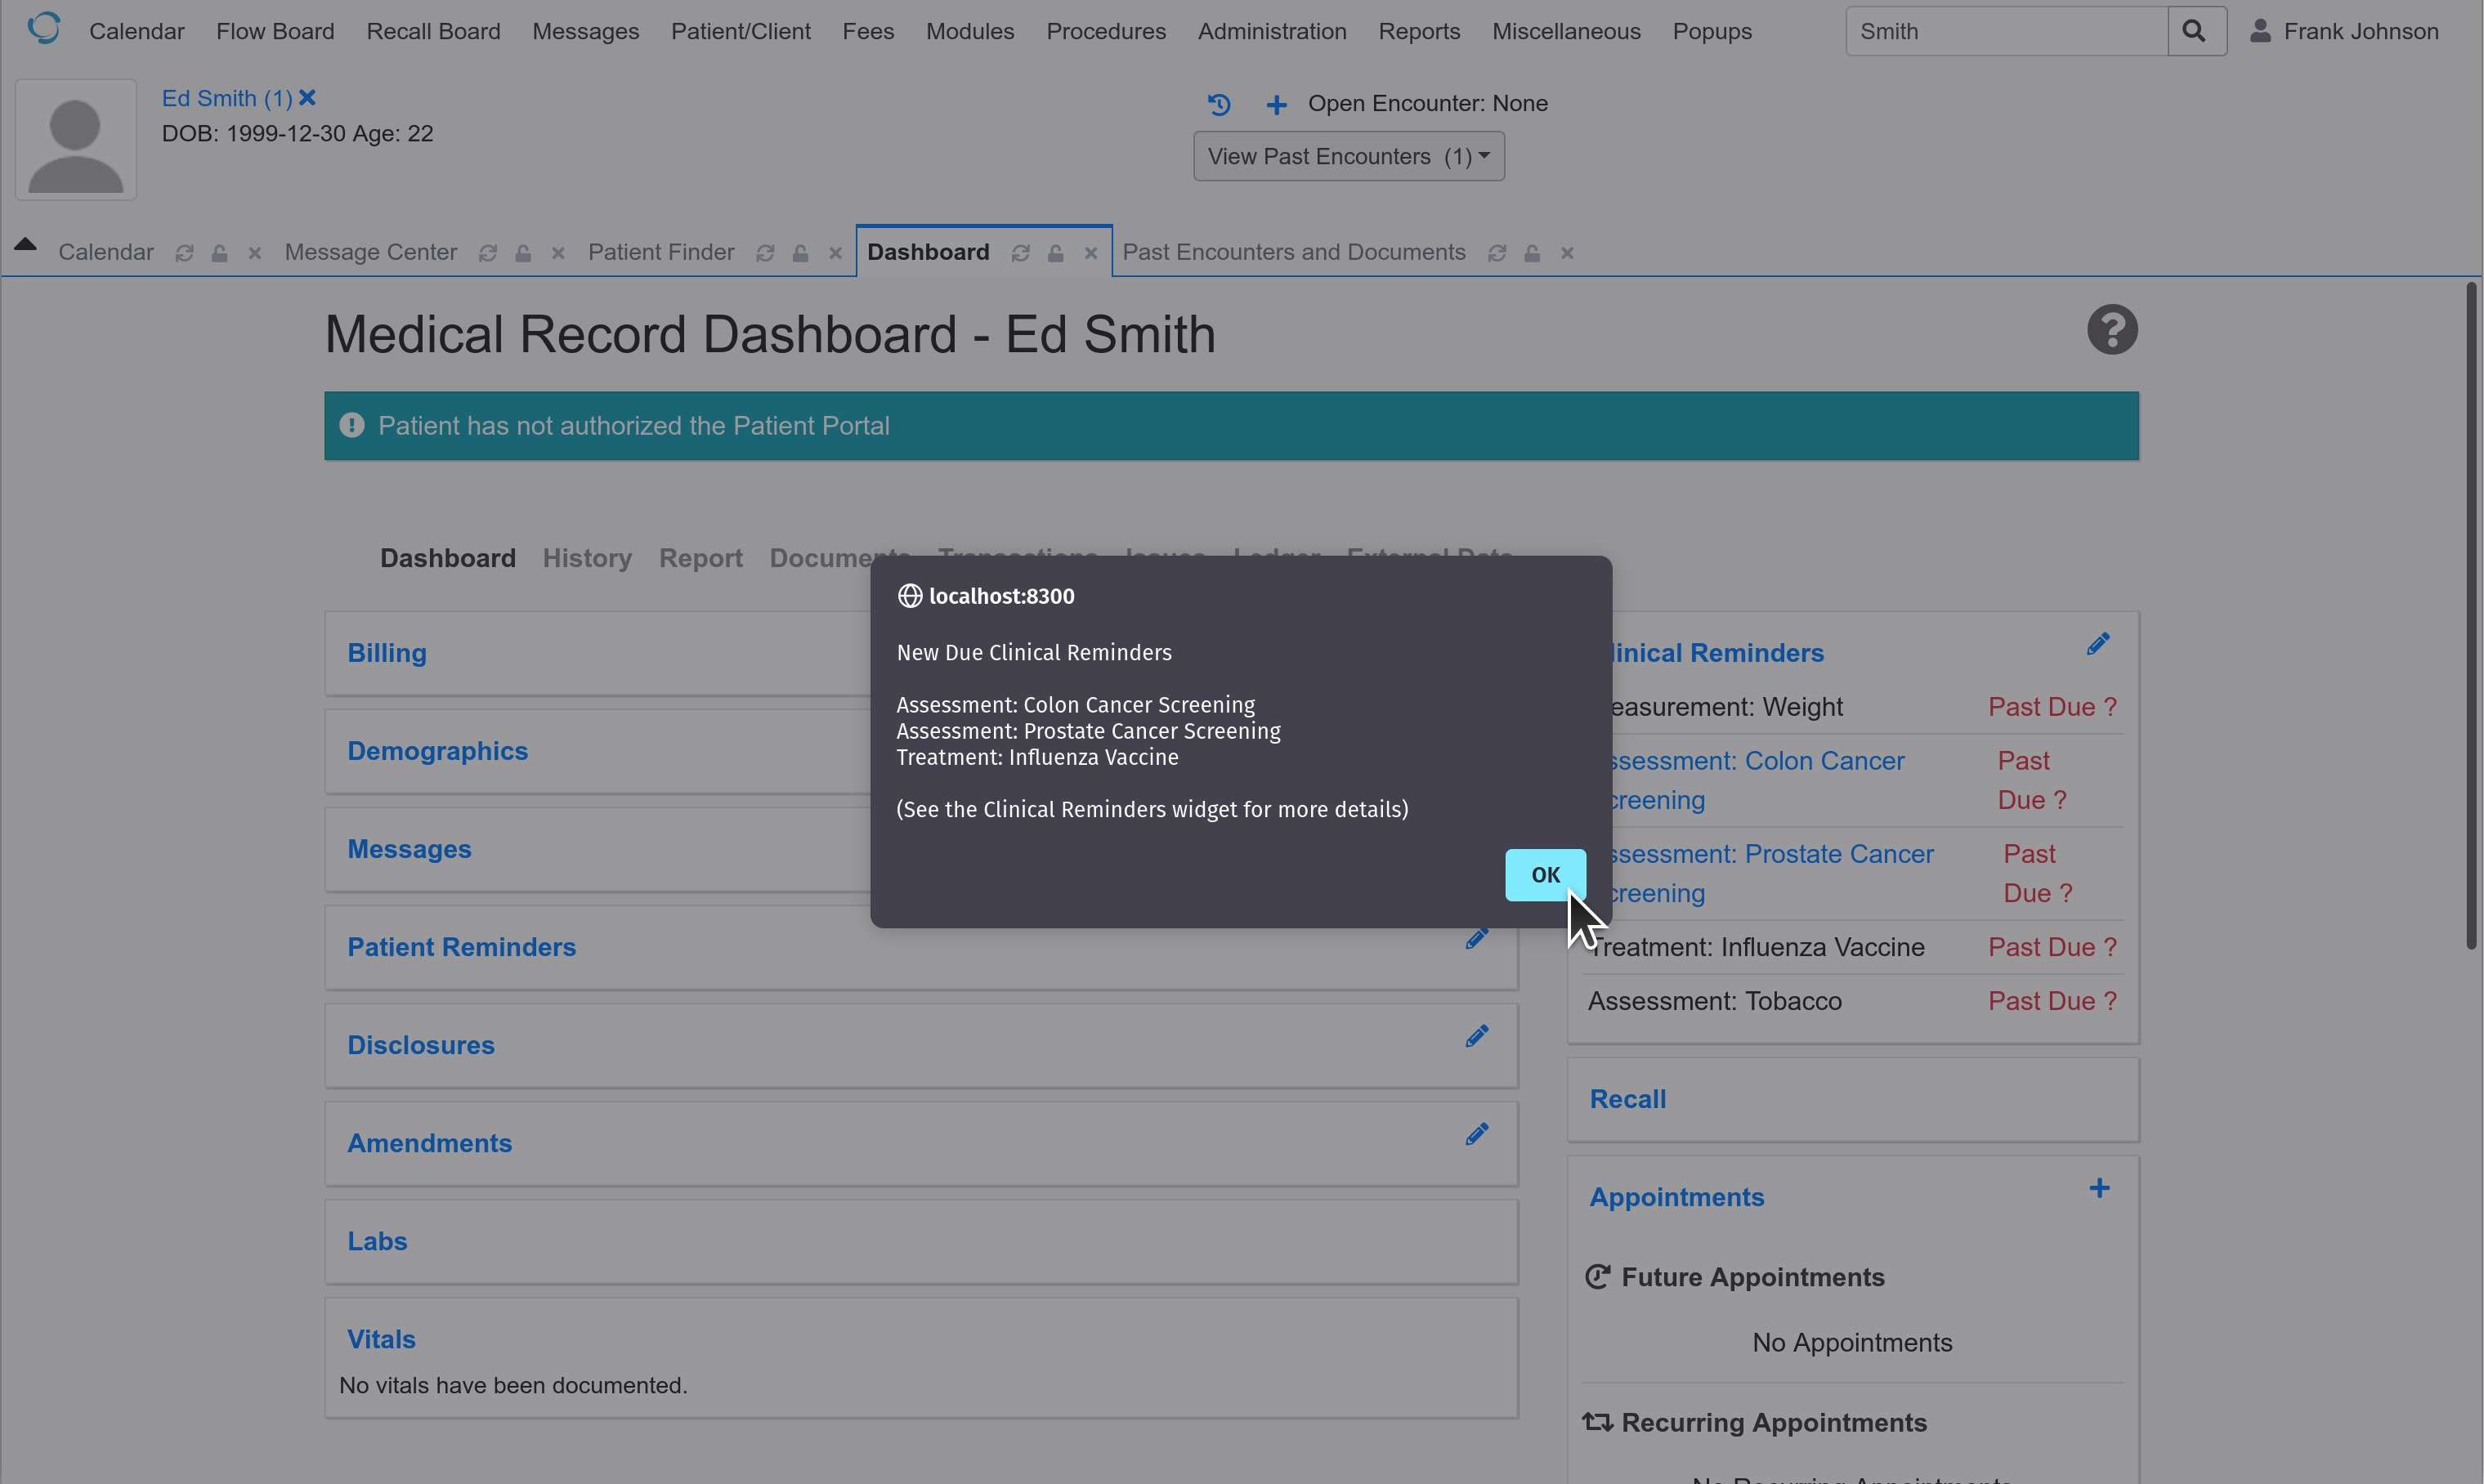Click the pencil icon on Disclosures

click(1476, 1036)
